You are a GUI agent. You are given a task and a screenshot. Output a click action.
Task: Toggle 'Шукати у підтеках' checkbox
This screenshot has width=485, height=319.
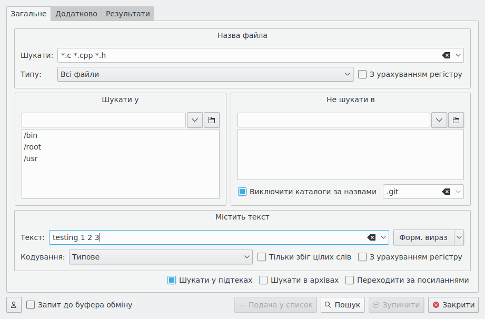tap(172, 280)
